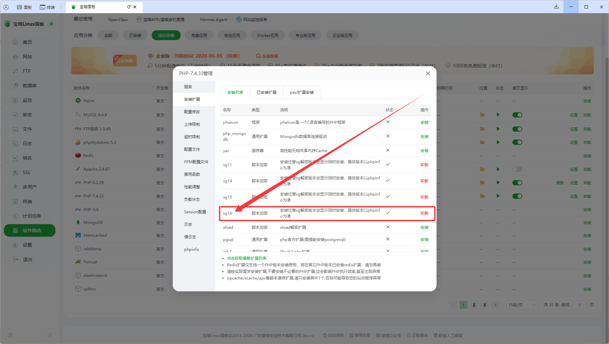Click the account icon in title bar
The width and height of the screenshot is (609, 344).
[6, 7]
